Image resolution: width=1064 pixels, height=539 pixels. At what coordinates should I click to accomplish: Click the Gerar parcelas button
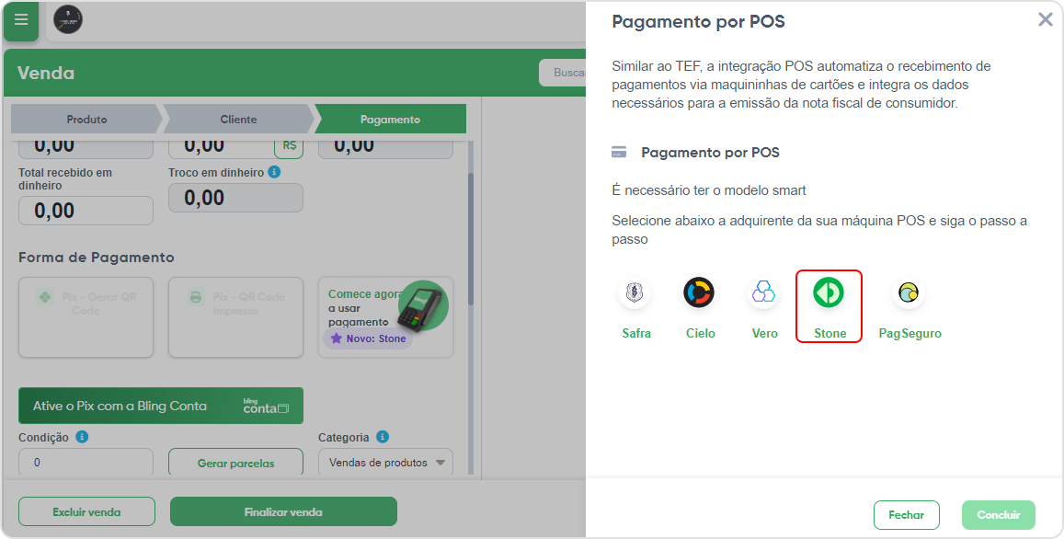235,463
